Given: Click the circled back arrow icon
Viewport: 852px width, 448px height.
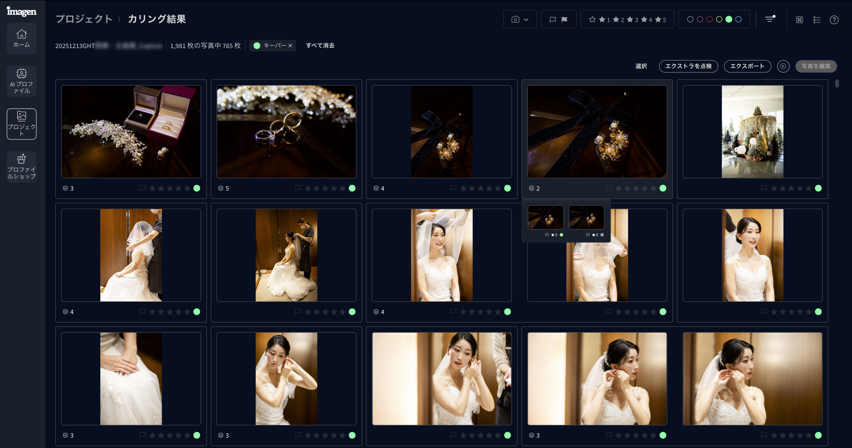Looking at the screenshot, I should (783, 66).
